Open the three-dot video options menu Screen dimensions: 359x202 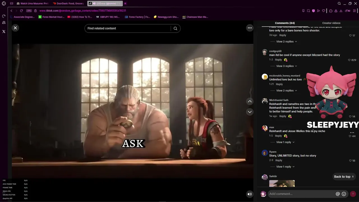pyautogui.click(x=250, y=28)
